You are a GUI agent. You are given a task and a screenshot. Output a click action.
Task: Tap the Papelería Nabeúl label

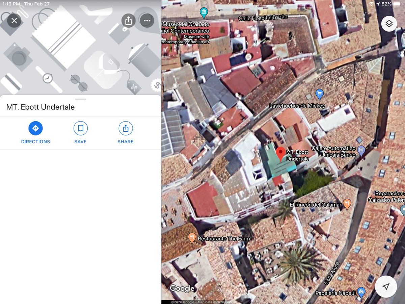[335, 293]
